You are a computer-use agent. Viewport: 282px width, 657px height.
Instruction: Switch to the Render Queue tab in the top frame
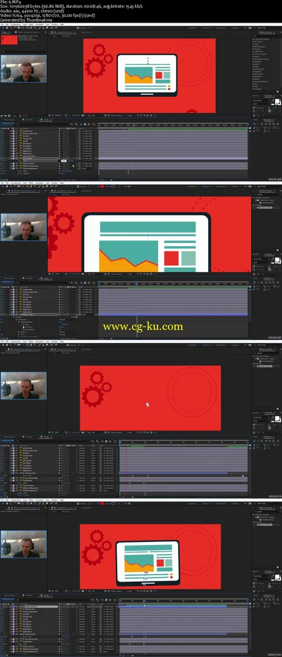point(9,120)
